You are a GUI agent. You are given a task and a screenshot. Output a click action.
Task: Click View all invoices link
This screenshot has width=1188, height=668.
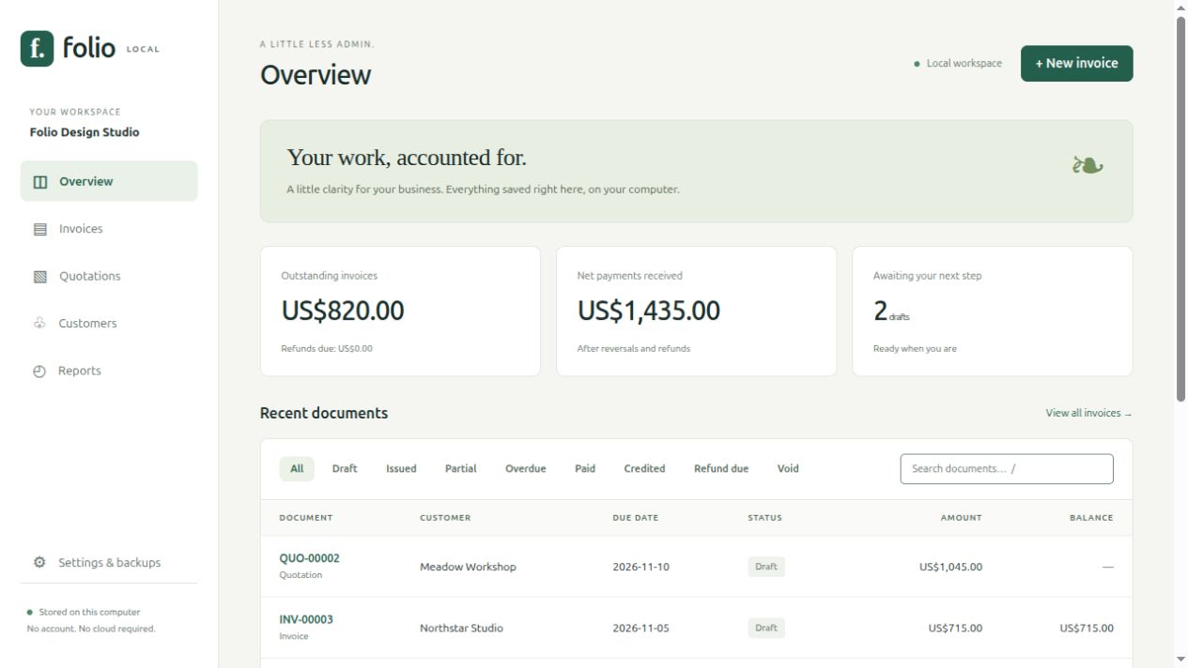click(x=1088, y=414)
